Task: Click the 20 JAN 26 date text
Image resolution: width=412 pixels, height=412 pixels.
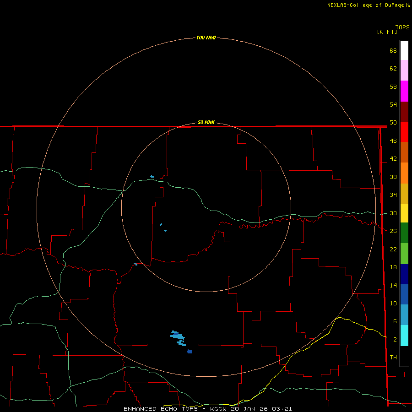Action: click(x=249, y=409)
